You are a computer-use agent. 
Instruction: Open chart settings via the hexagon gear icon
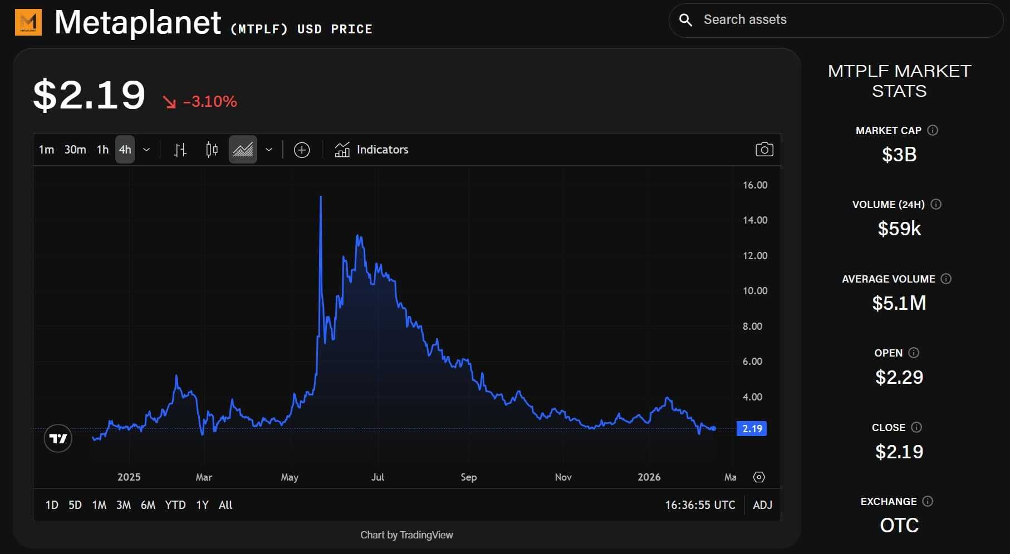(x=759, y=477)
